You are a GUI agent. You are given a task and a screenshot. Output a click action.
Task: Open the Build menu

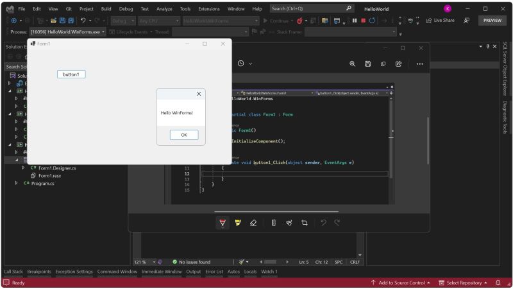point(106,9)
